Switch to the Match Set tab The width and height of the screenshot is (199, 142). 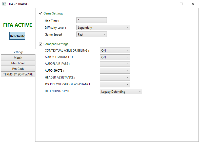click(x=18, y=63)
